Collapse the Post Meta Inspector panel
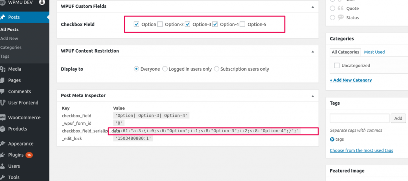 [x=313, y=96]
